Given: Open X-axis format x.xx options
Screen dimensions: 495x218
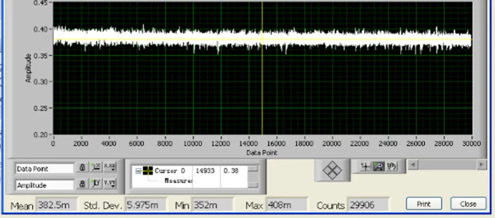Looking at the screenshot, I should (110, 168).
